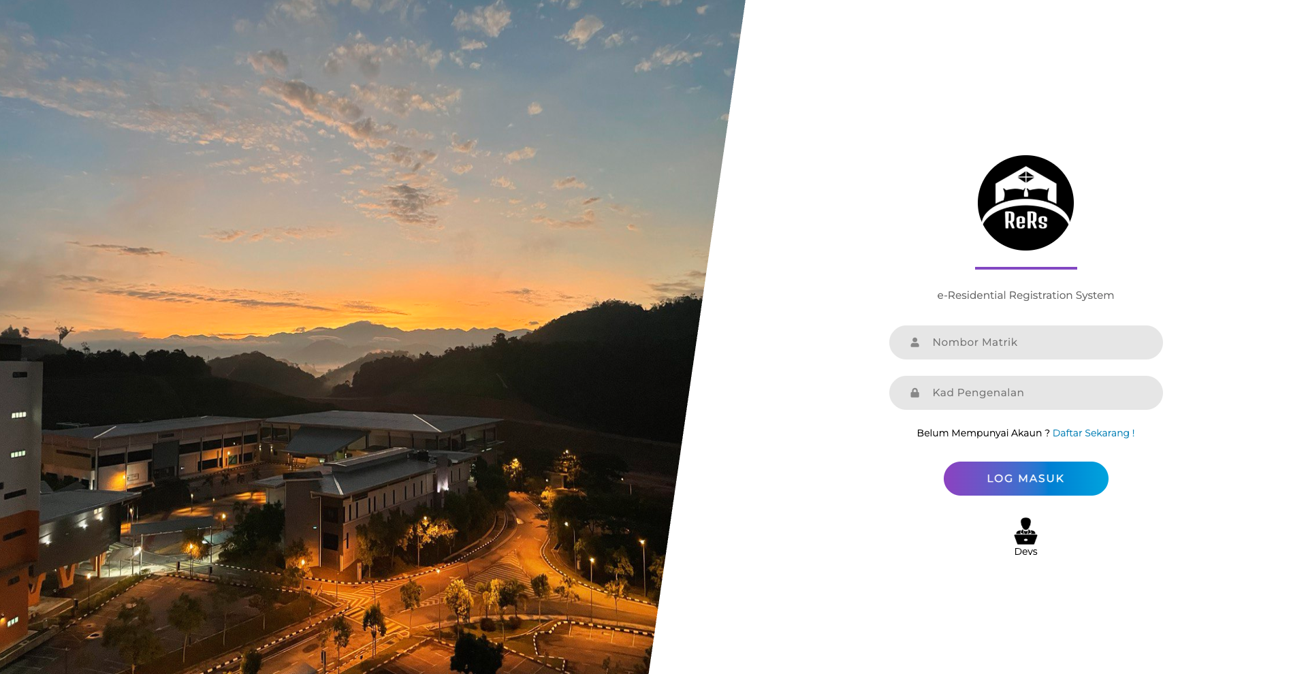The width and height of the screenshot is (1306, 674).
Task: Click the "ReRs" lettering in the logo
Action: [1025, 221]
